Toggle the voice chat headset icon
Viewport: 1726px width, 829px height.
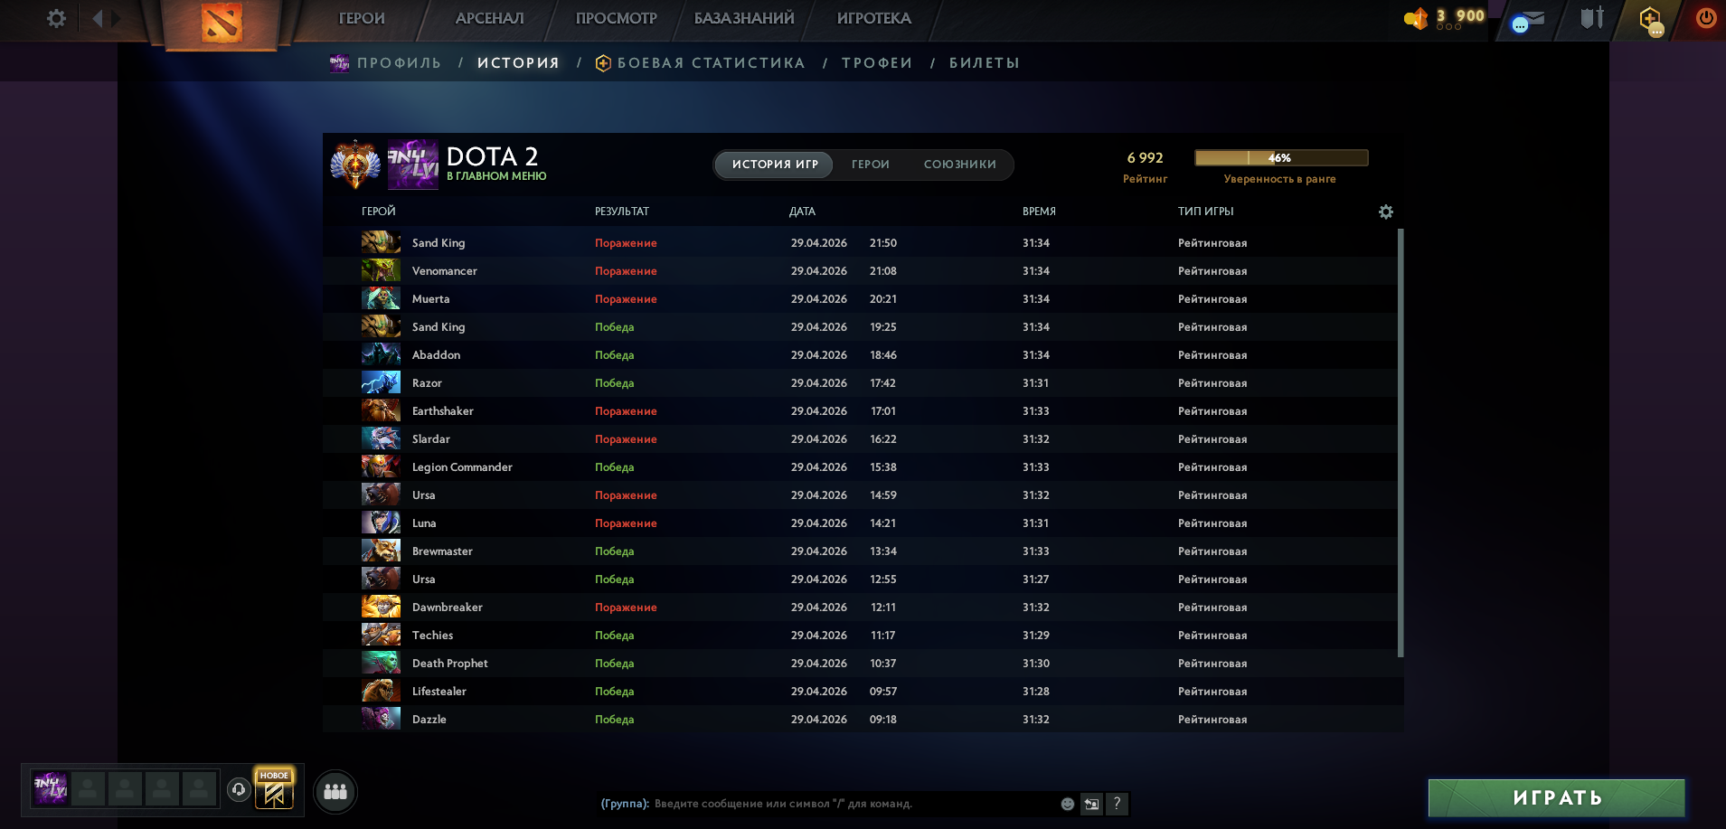point(239,789)
